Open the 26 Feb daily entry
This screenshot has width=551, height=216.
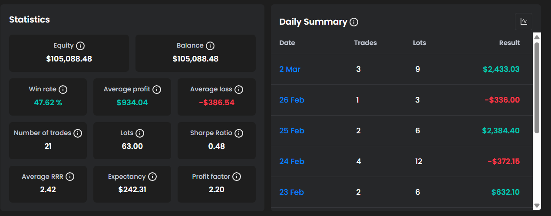pos(291,100)
